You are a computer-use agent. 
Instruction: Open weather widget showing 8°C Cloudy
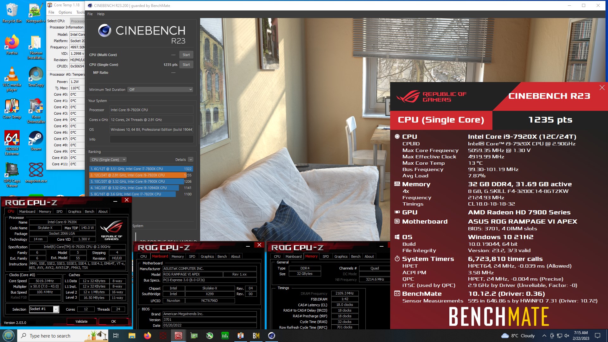pos(518,336)
